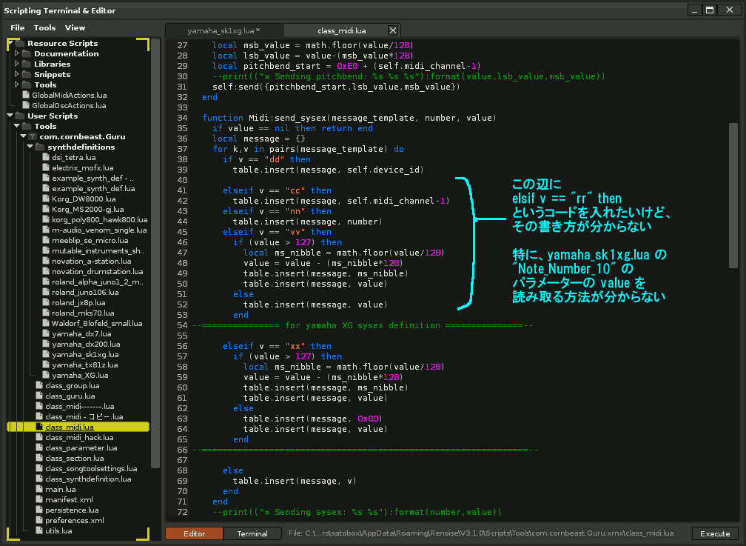Click the Libraries folder icon
746x546 pixels.
click(x=27, y=64)
